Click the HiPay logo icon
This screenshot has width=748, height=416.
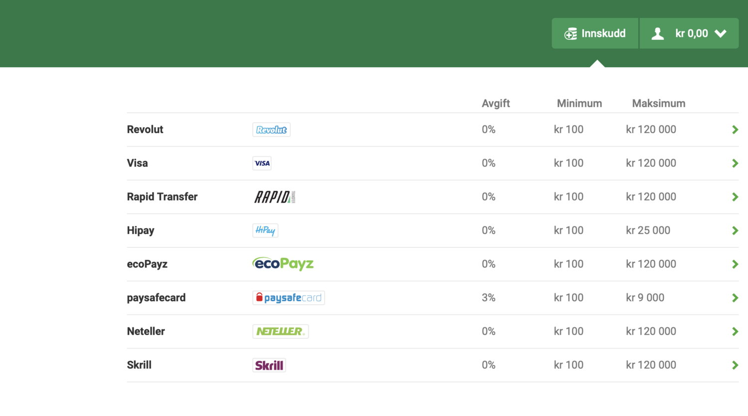[265, 230]
